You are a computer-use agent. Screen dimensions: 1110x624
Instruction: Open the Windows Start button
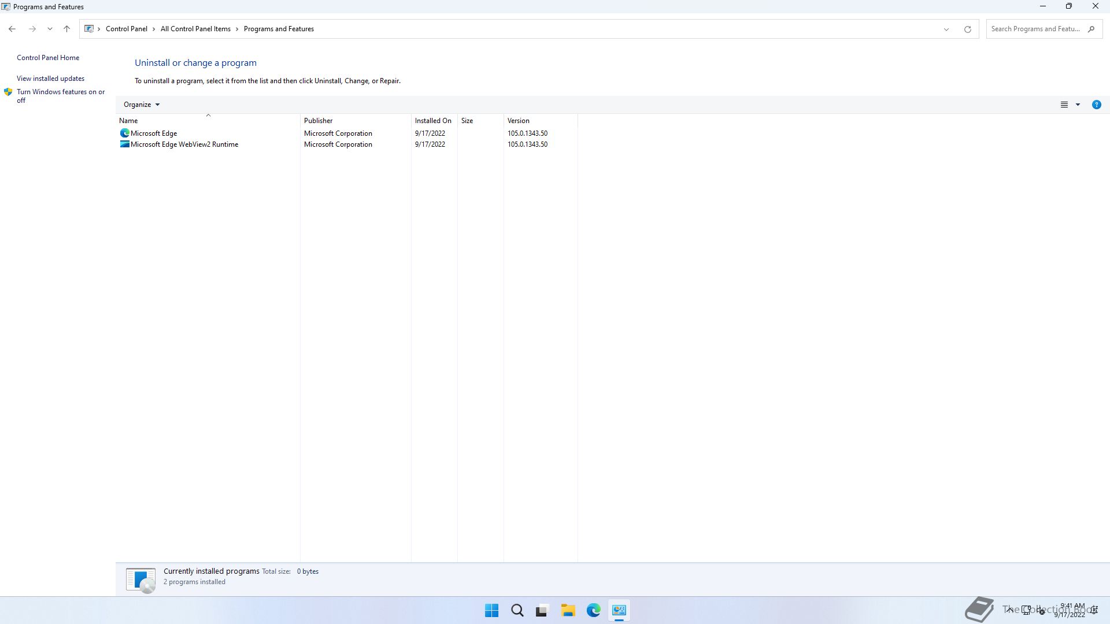click(x=491, y=610)
